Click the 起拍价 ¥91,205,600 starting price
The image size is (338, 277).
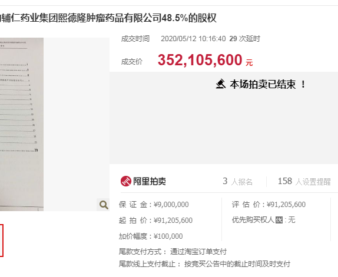click(x=155, y=221)
